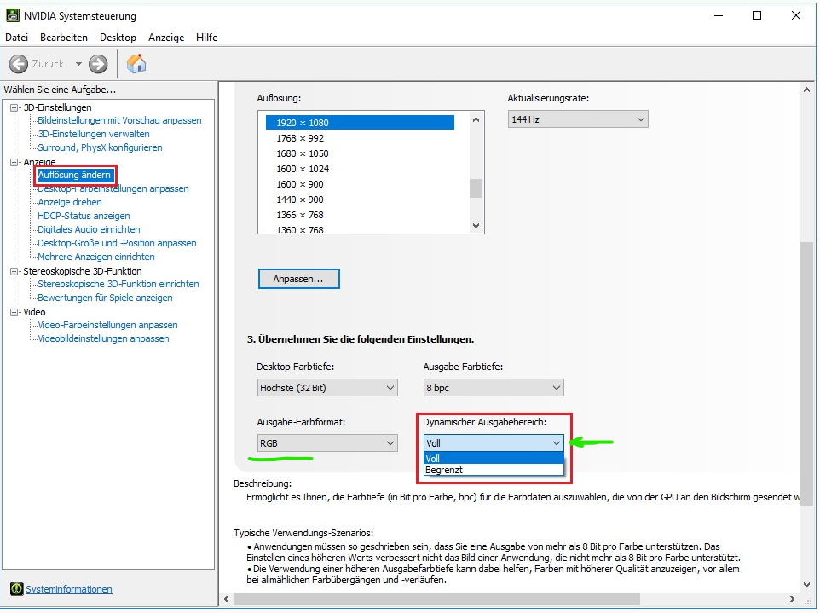Select resolution 1366 × 768
This screenshot has width=820, height=613.
click(x=360, y=215)
